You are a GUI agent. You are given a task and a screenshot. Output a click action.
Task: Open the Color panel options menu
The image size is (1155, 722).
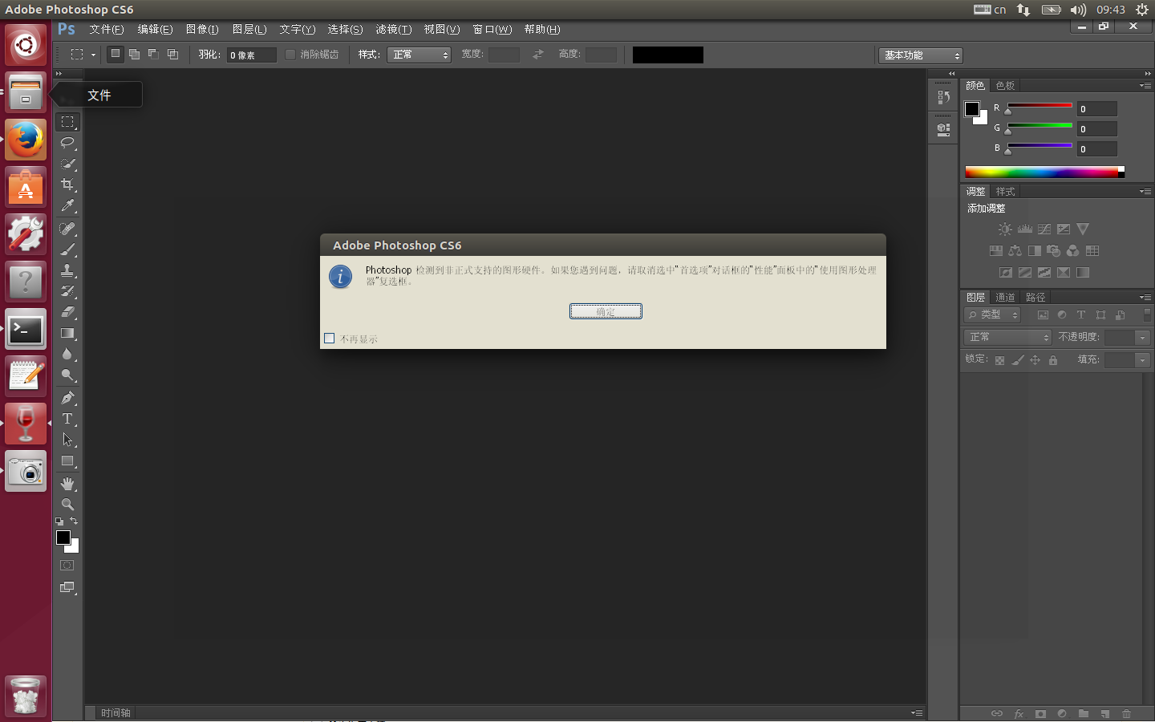tap(1145, 85)
